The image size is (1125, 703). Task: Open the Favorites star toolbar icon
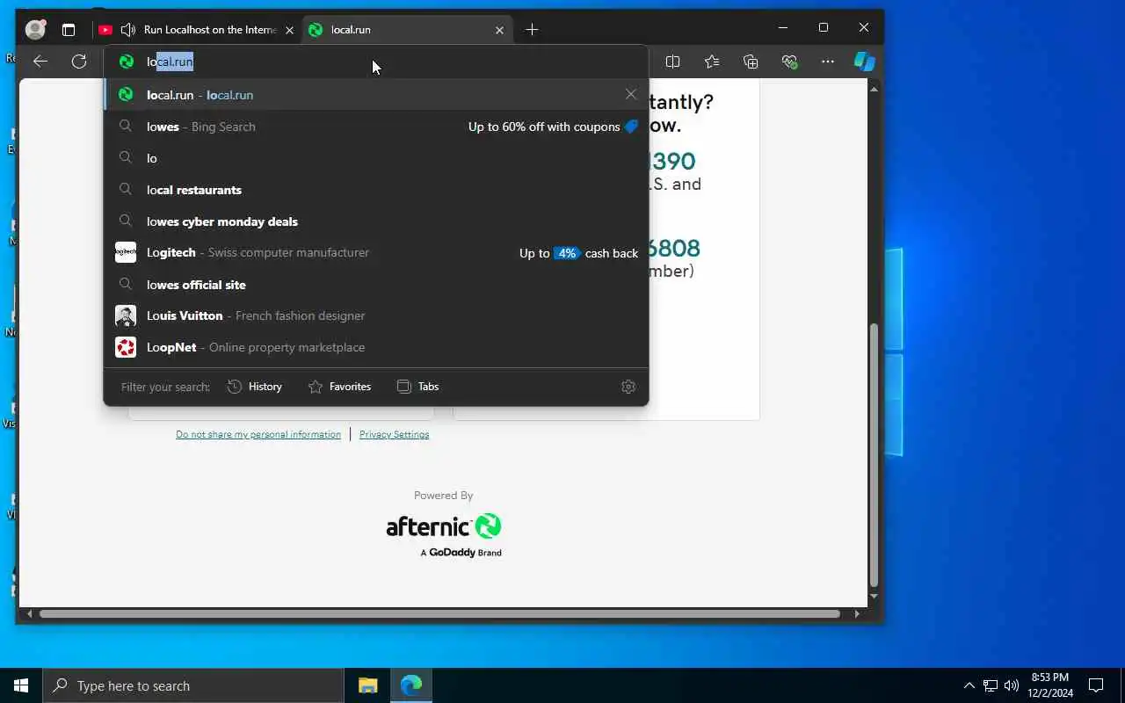coord(711,62)
